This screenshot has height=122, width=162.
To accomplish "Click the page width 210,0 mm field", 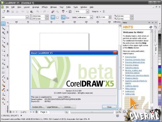I will [38, 16].
